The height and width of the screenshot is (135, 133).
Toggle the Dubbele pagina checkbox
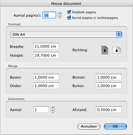click(x=69, y=12)
